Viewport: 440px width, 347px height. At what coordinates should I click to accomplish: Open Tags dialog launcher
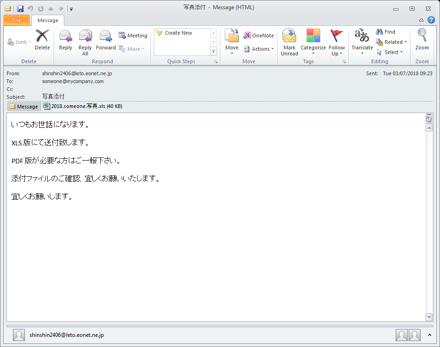click(x=344, y=62)
